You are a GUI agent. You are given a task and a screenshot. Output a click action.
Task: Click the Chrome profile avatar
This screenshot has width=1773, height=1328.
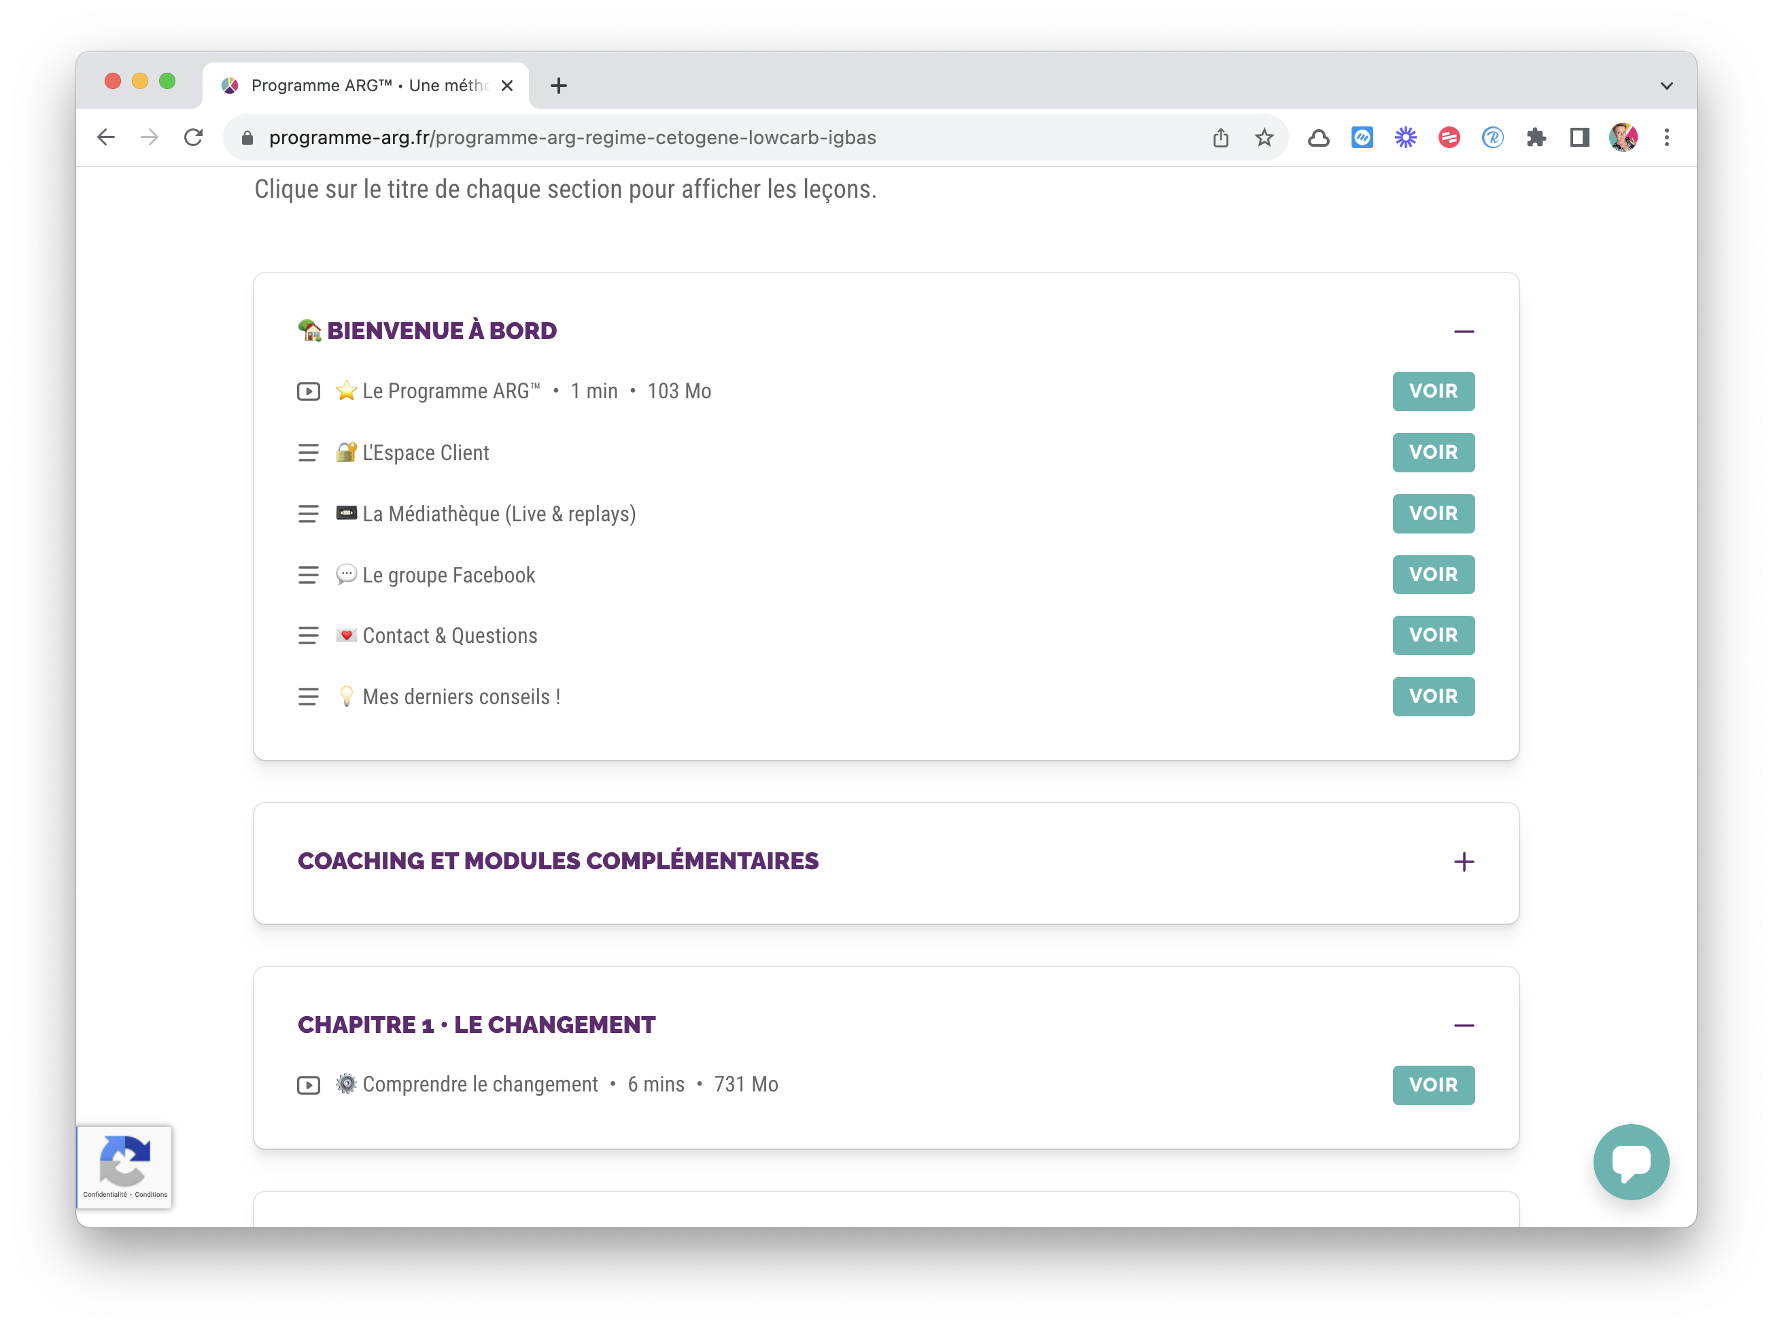(1623, 138)
